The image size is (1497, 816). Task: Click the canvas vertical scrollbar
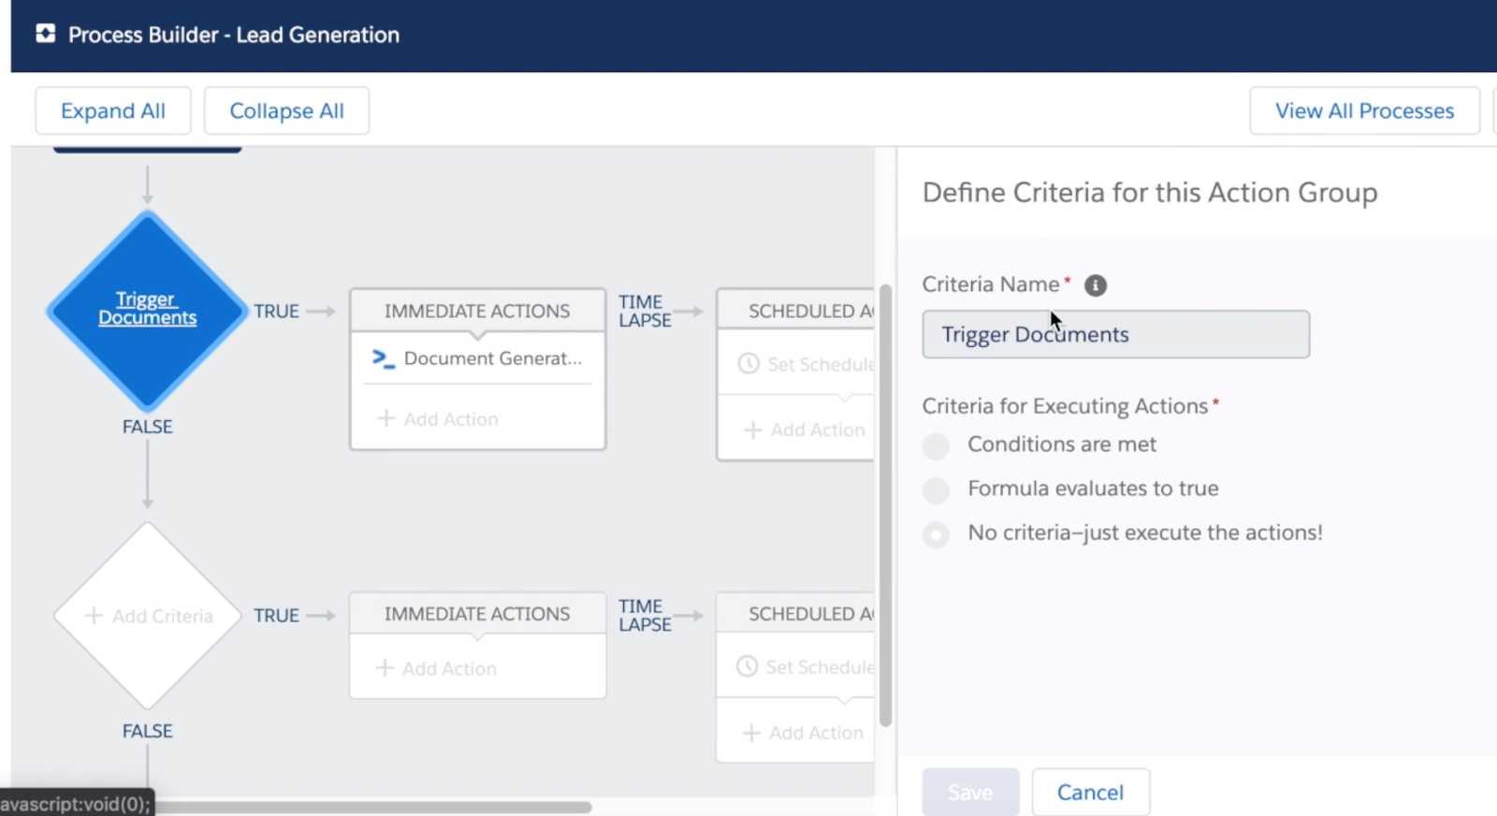coord(885,505)
